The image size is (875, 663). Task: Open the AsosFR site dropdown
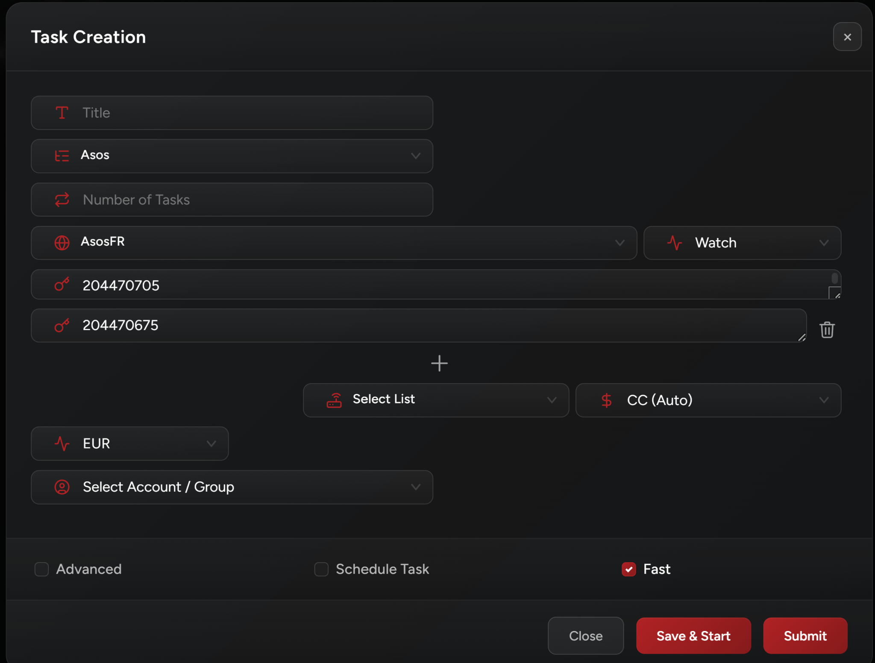[333, 243]
